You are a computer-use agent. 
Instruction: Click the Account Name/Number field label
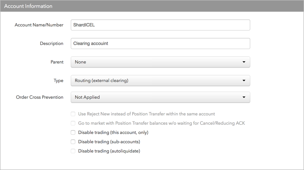(x=39, y=25)
